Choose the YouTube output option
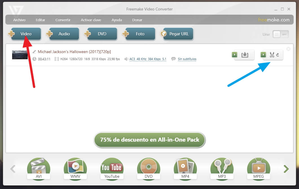Viewport: 299px width, 189px height. 112,169
